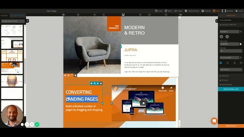
Task: Open the chat support bubble
Action: pos(214,121)
